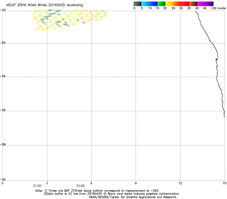227x199 pixels.
Task: Choose the magenta-purple 40-50 knots color bar segment
Action: click(205, 4)
